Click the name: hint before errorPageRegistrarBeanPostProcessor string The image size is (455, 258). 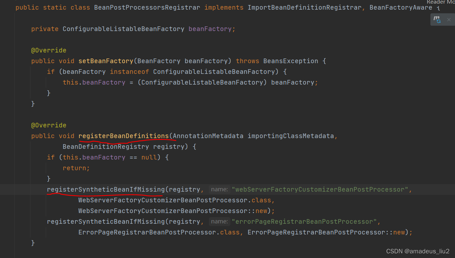click(x=219, y=222)
